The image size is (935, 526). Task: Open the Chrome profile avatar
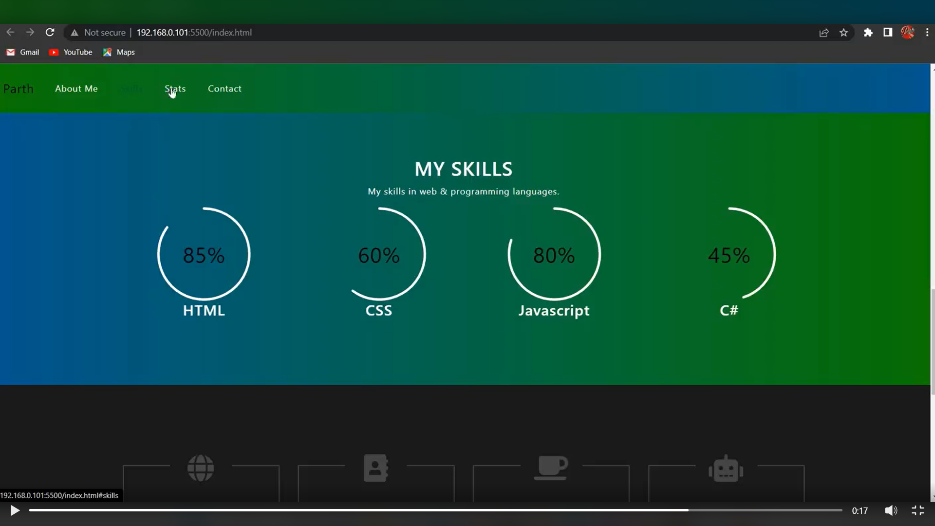907,33
